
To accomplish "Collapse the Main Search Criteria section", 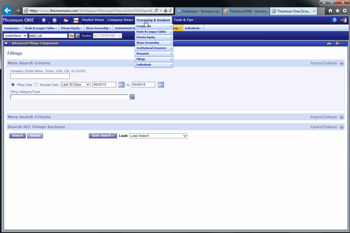I will pyautogui.click(x=341, y=63).
